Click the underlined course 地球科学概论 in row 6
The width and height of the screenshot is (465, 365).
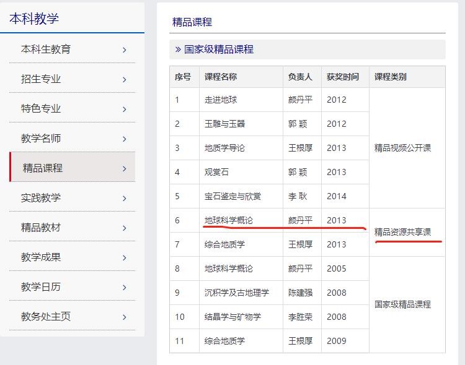pyautogui.click(x=229, y=220)
